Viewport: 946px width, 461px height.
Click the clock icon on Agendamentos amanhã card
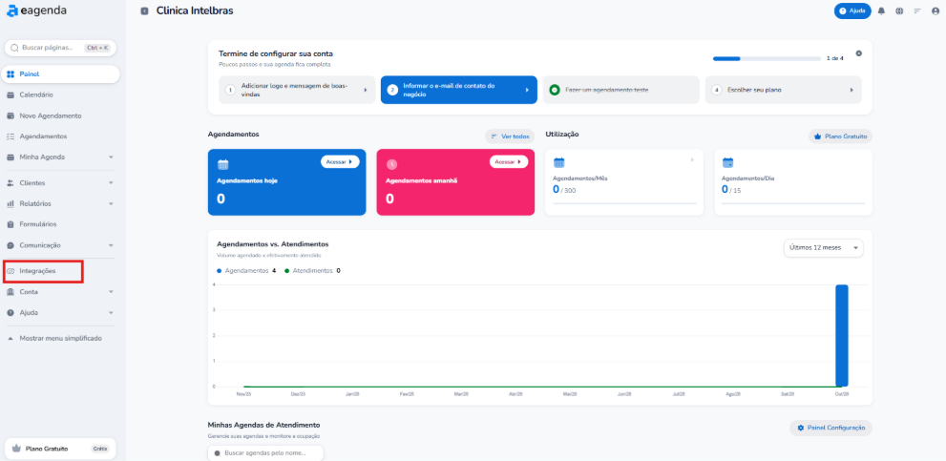click(391, 164)
